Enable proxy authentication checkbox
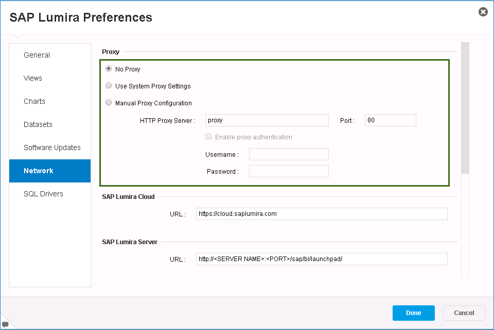The image size is (494, 330). pos(208,137)
